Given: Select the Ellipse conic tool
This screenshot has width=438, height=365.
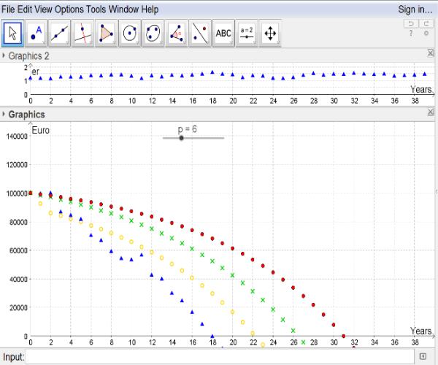Looking at the screenshot, I should pos(153,34).
